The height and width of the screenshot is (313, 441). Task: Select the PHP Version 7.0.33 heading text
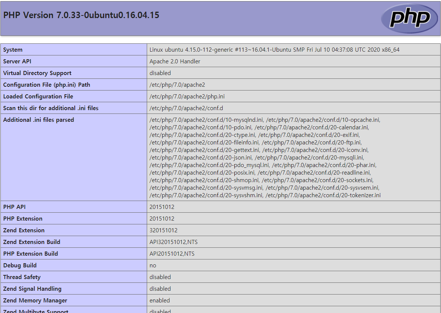[81, 15]
